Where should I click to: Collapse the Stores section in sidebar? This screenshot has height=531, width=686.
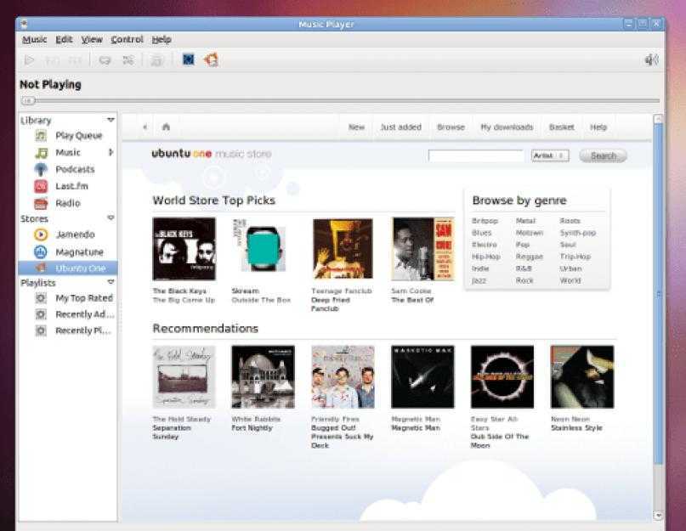[x=111, y=217]
